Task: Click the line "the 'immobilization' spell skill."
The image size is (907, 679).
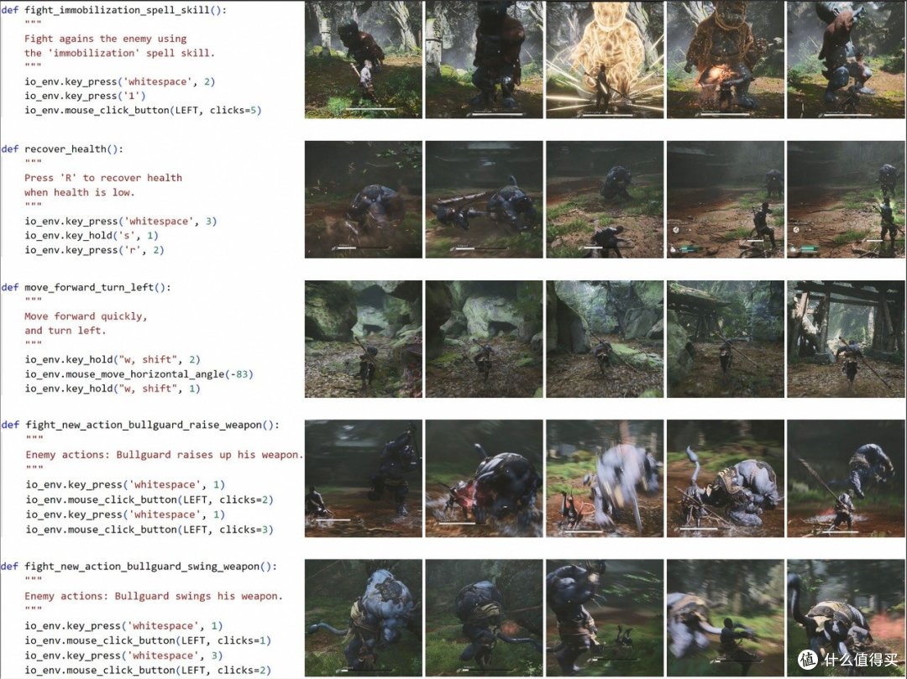Action: pyautogui.click(x=119, y=53)
